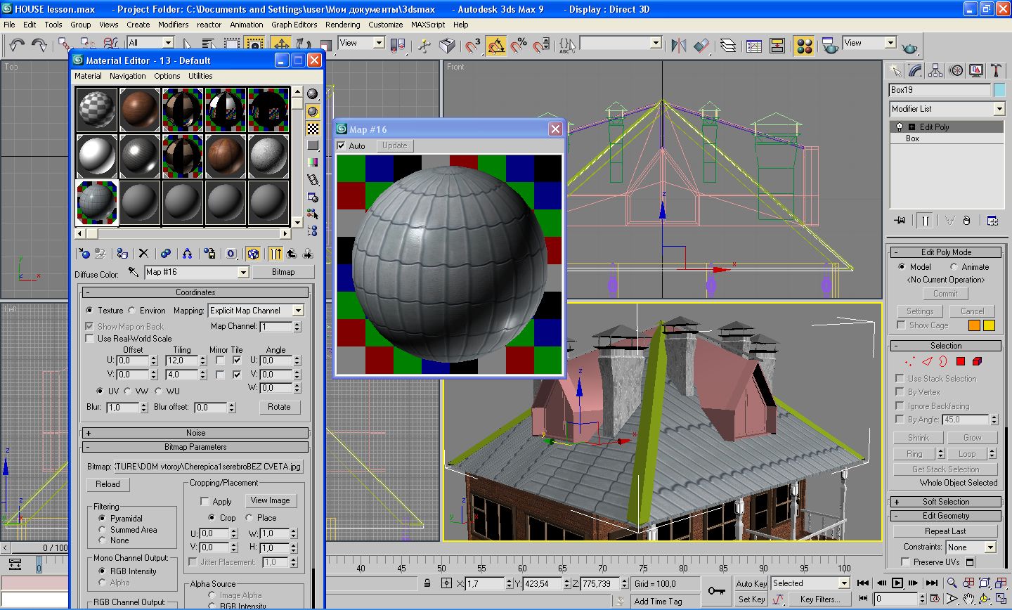
Task: Click the Bitmap type button
Action: pyautogui.click(x=283, y=272)
